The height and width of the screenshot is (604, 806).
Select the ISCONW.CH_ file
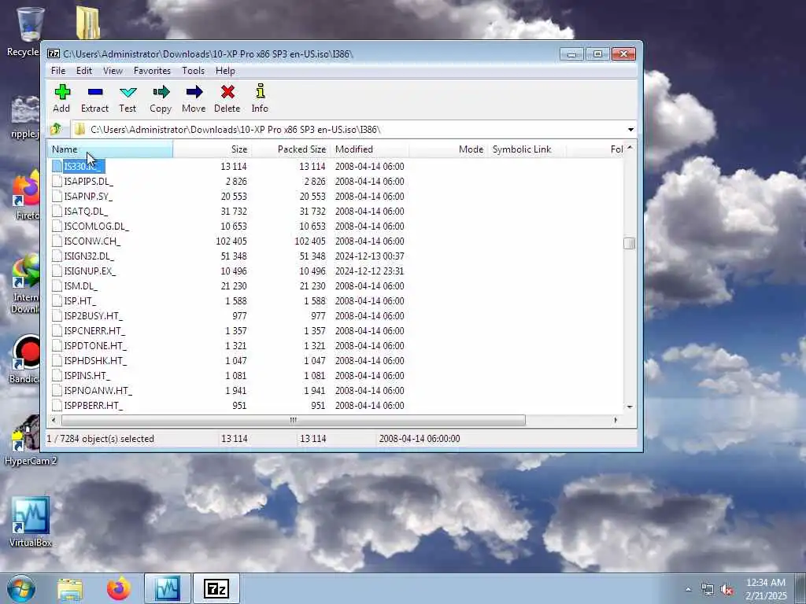(x=91, y=241)
